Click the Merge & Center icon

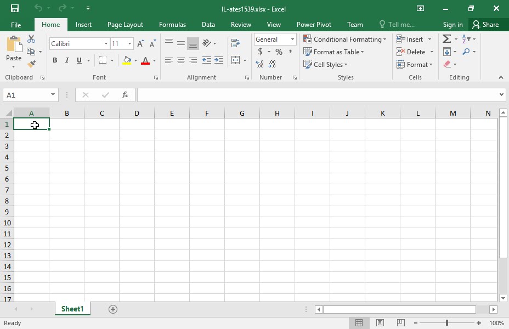click(x=236, y=60)
